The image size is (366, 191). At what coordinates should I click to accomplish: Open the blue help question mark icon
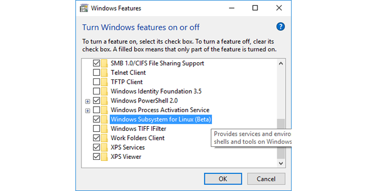(281, 27)
